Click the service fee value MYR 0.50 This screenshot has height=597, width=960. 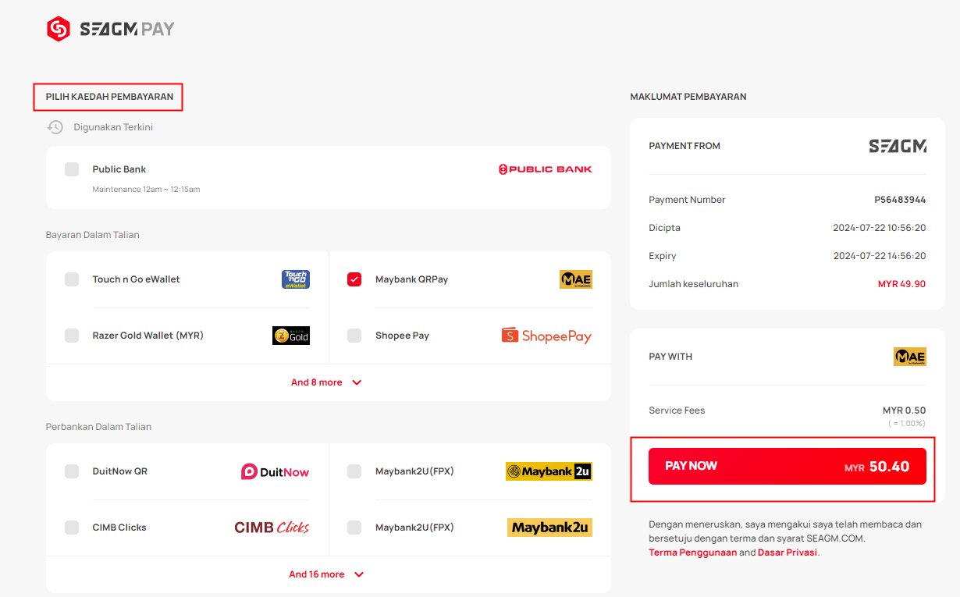[x=905, y=410]
